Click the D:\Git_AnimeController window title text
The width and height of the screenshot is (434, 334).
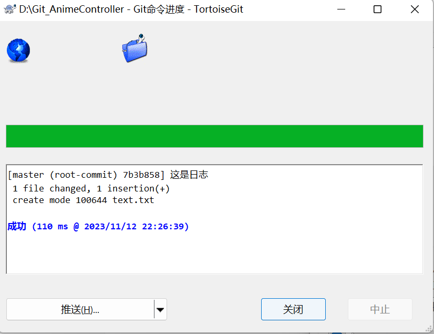tap(71, 9)
